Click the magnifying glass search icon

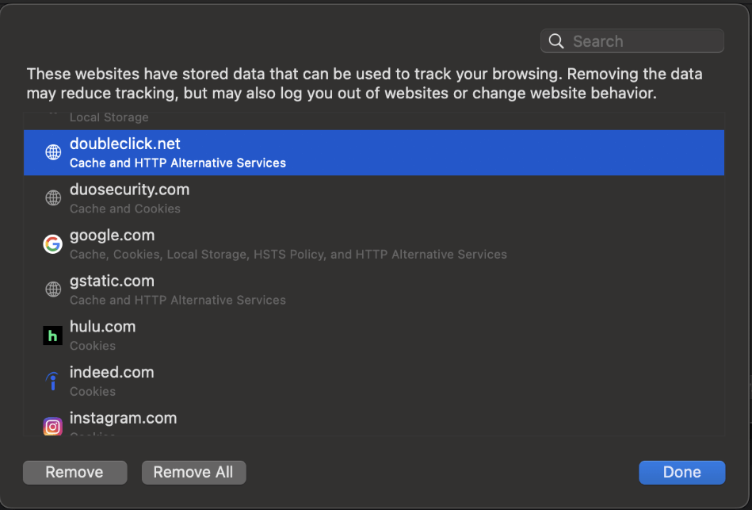pyautogui.click(x=556, y=41)
